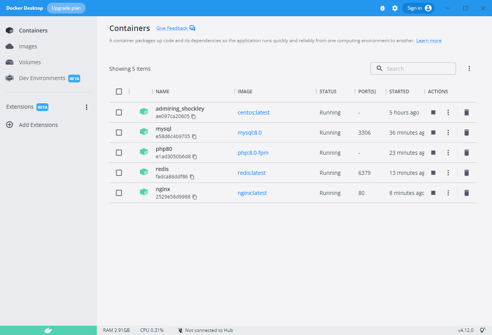The height and width of the screenshot is (335, 492).
Task: Sort containers by NAME column header
Action: point(163,92)
